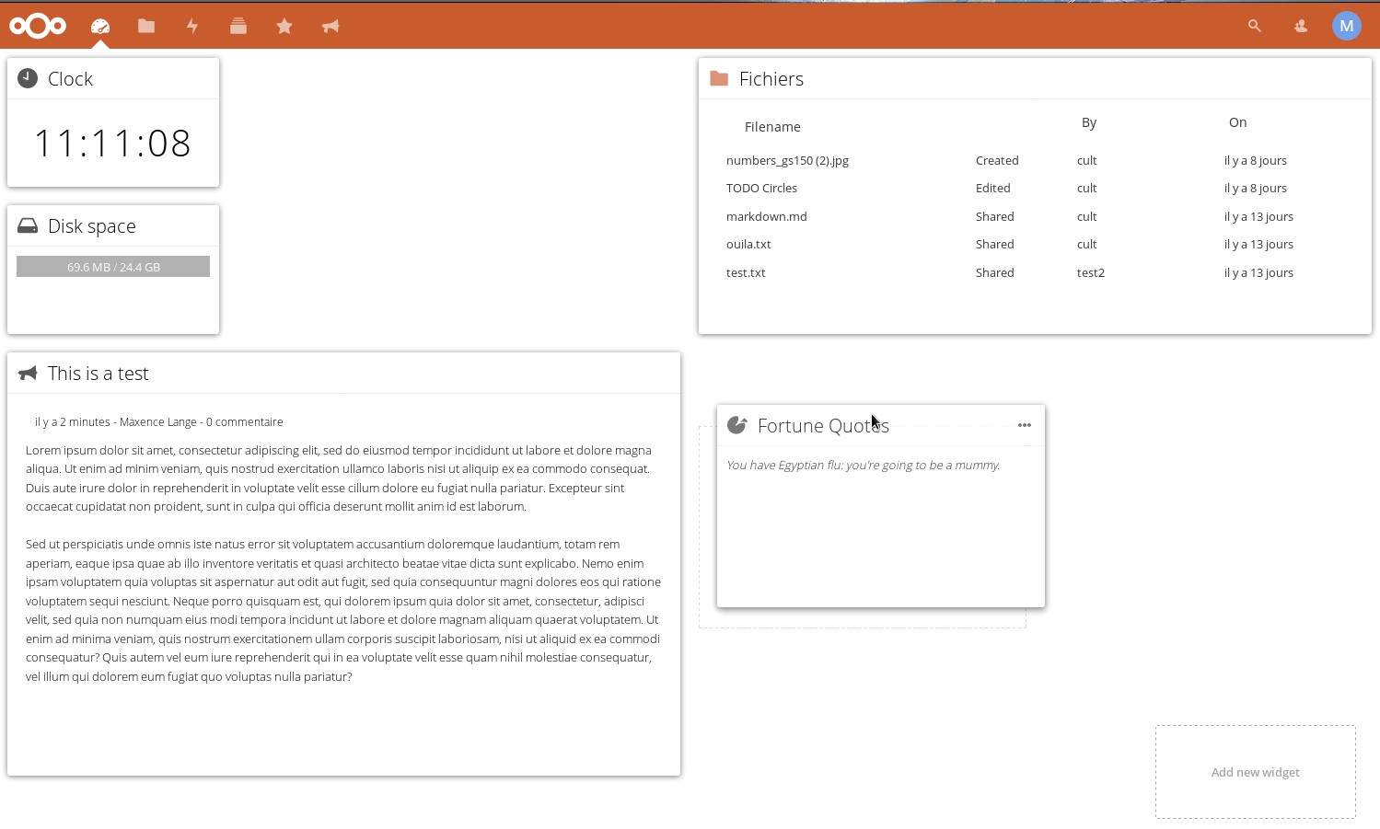Click announcement metadata line with Maxence Lange

click(x=158, y=421)
